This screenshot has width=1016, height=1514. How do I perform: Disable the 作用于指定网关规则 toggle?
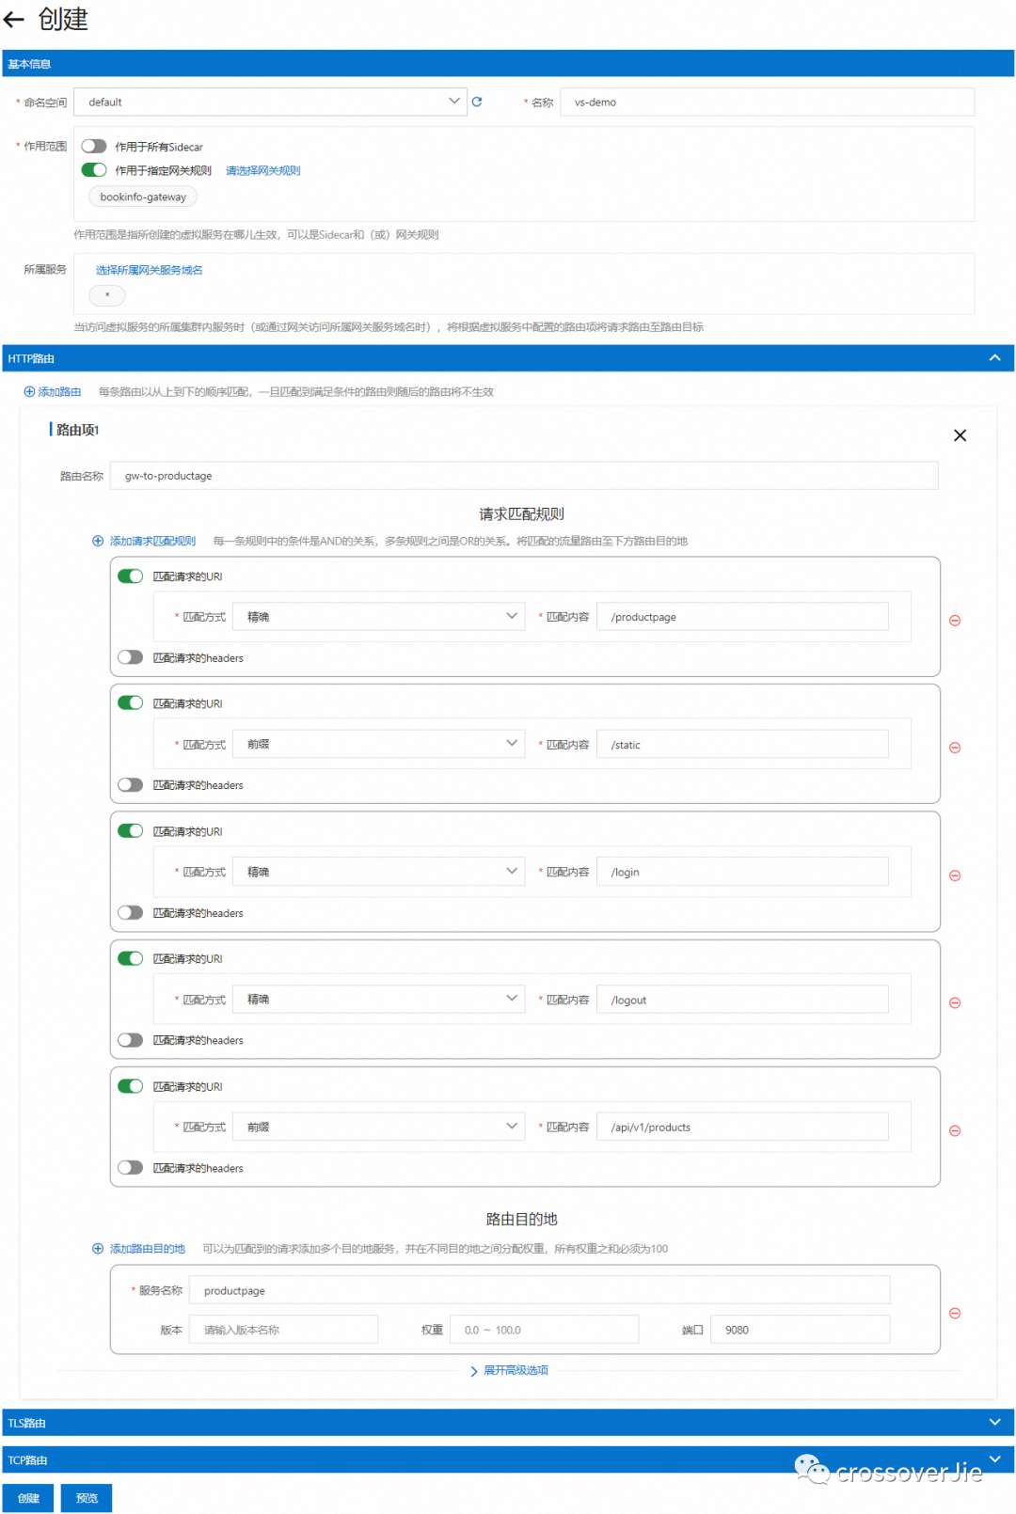click(x=94, y=170)
